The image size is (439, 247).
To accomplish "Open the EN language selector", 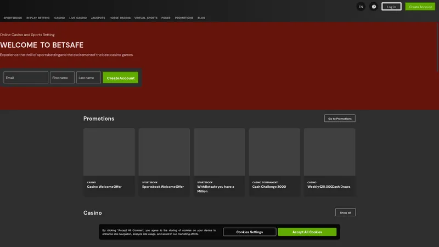I will point(361,7).
